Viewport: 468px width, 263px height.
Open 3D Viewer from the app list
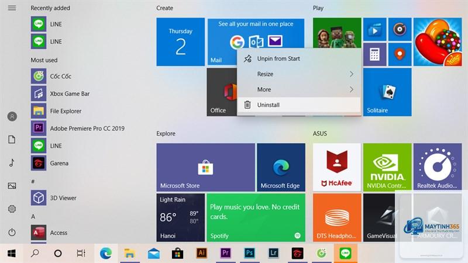coord(78,198)
